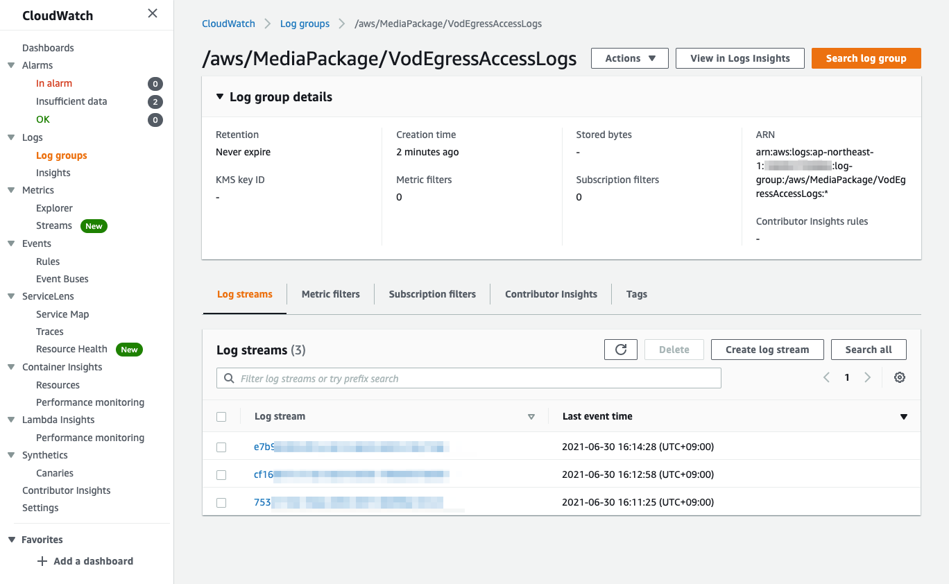The height and width of the screenshot is (584, 949).
Task: Collapse the Lambda Insights section
Action: tap(11, 420)
